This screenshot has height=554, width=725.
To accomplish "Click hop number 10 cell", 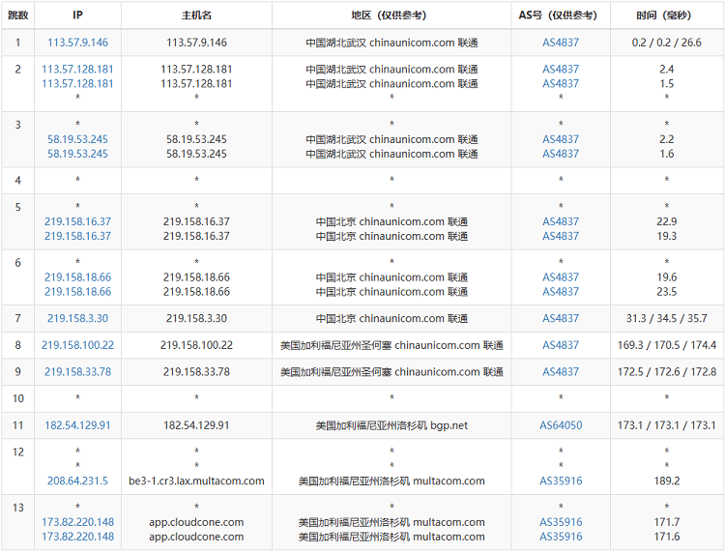I will tap(18, 398).
